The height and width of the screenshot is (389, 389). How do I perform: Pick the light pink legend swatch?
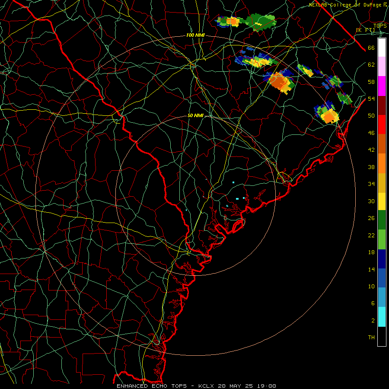coord(382,66)
